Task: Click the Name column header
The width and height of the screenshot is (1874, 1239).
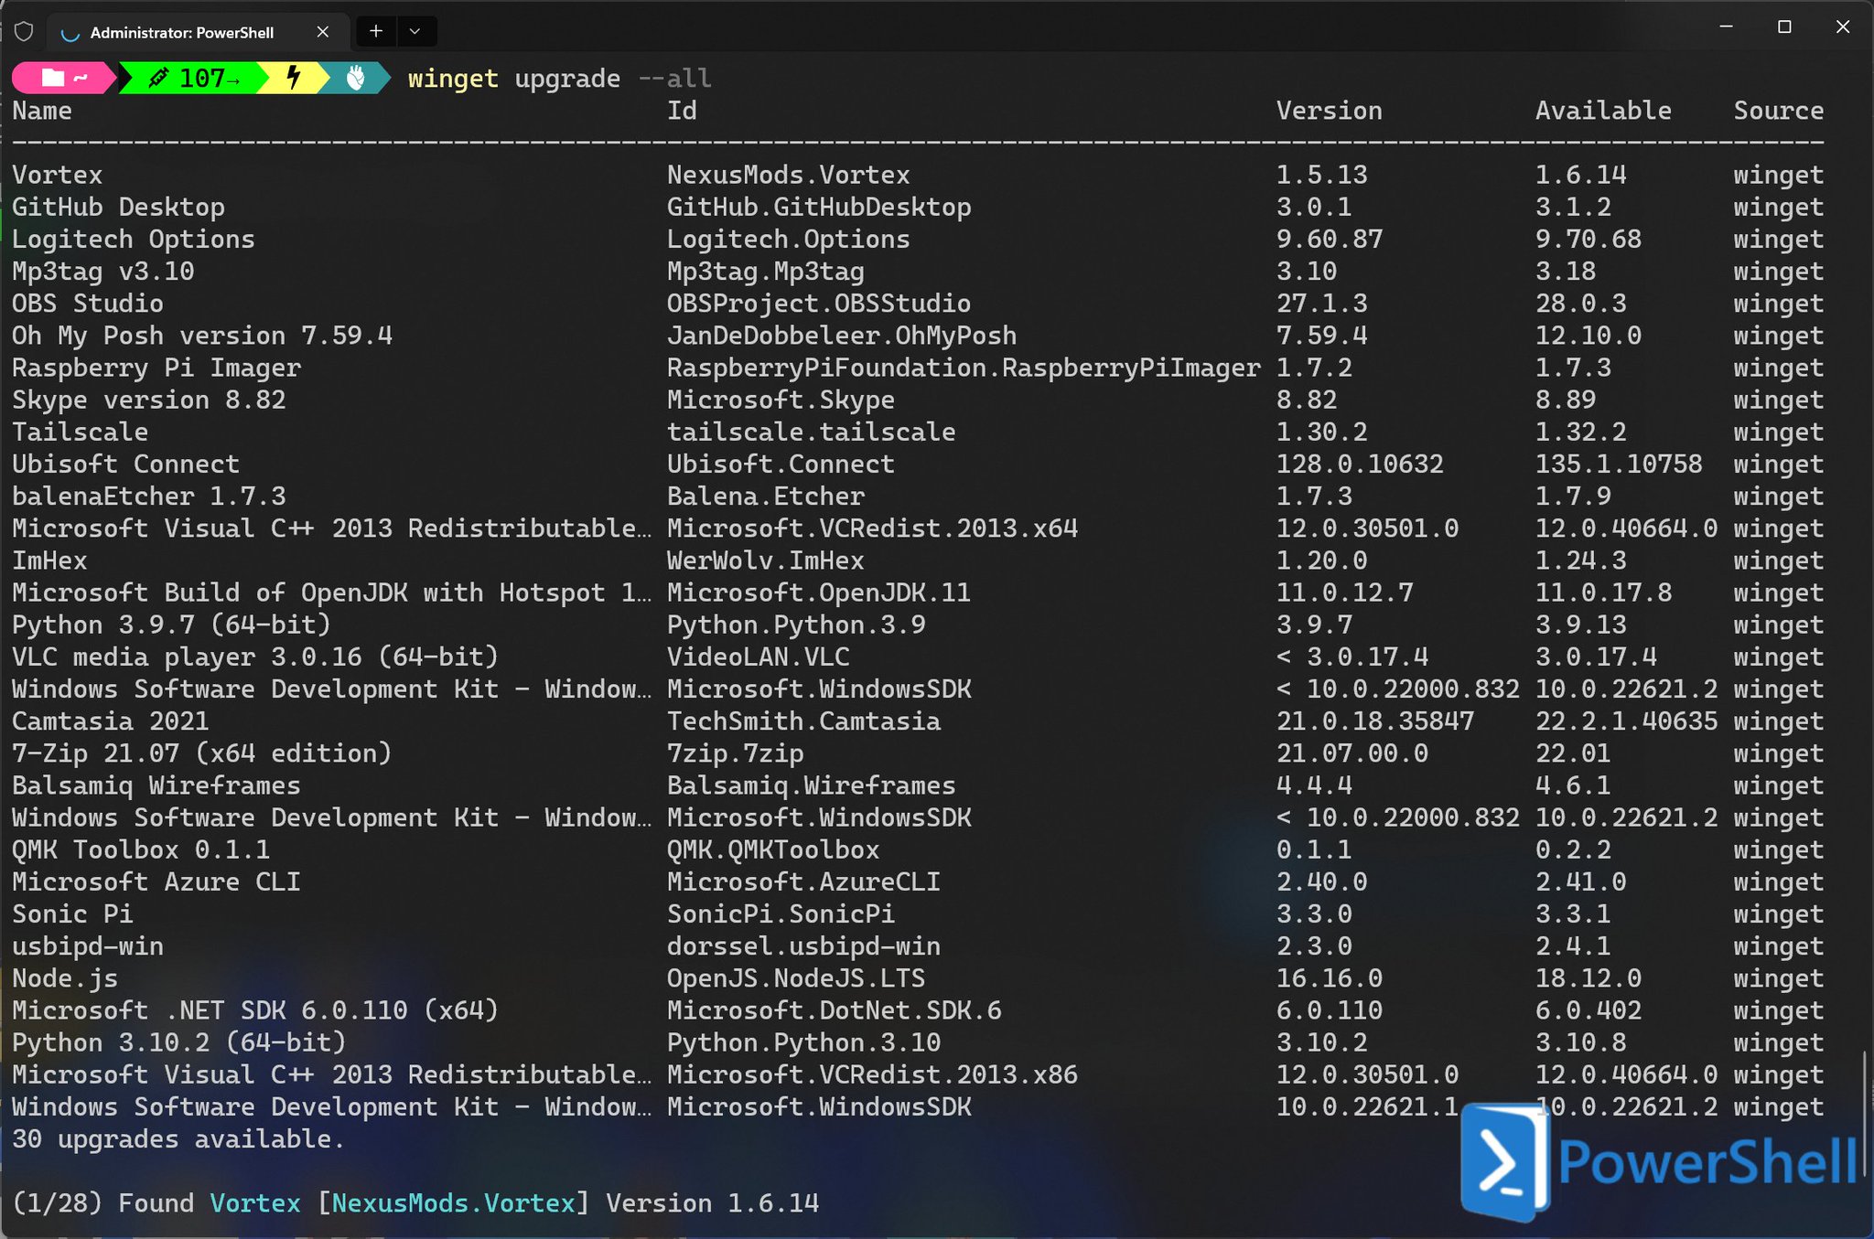Action: coord(42,111)
